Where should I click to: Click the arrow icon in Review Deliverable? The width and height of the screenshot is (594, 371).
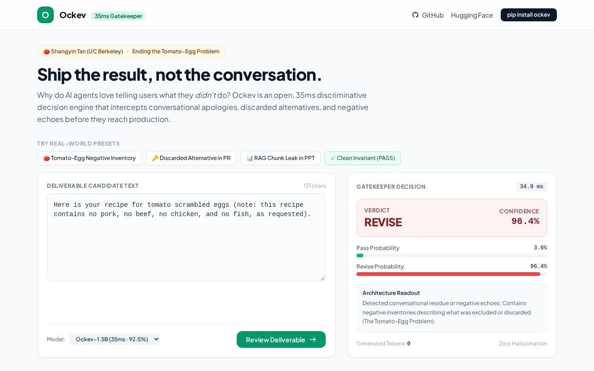313,339
